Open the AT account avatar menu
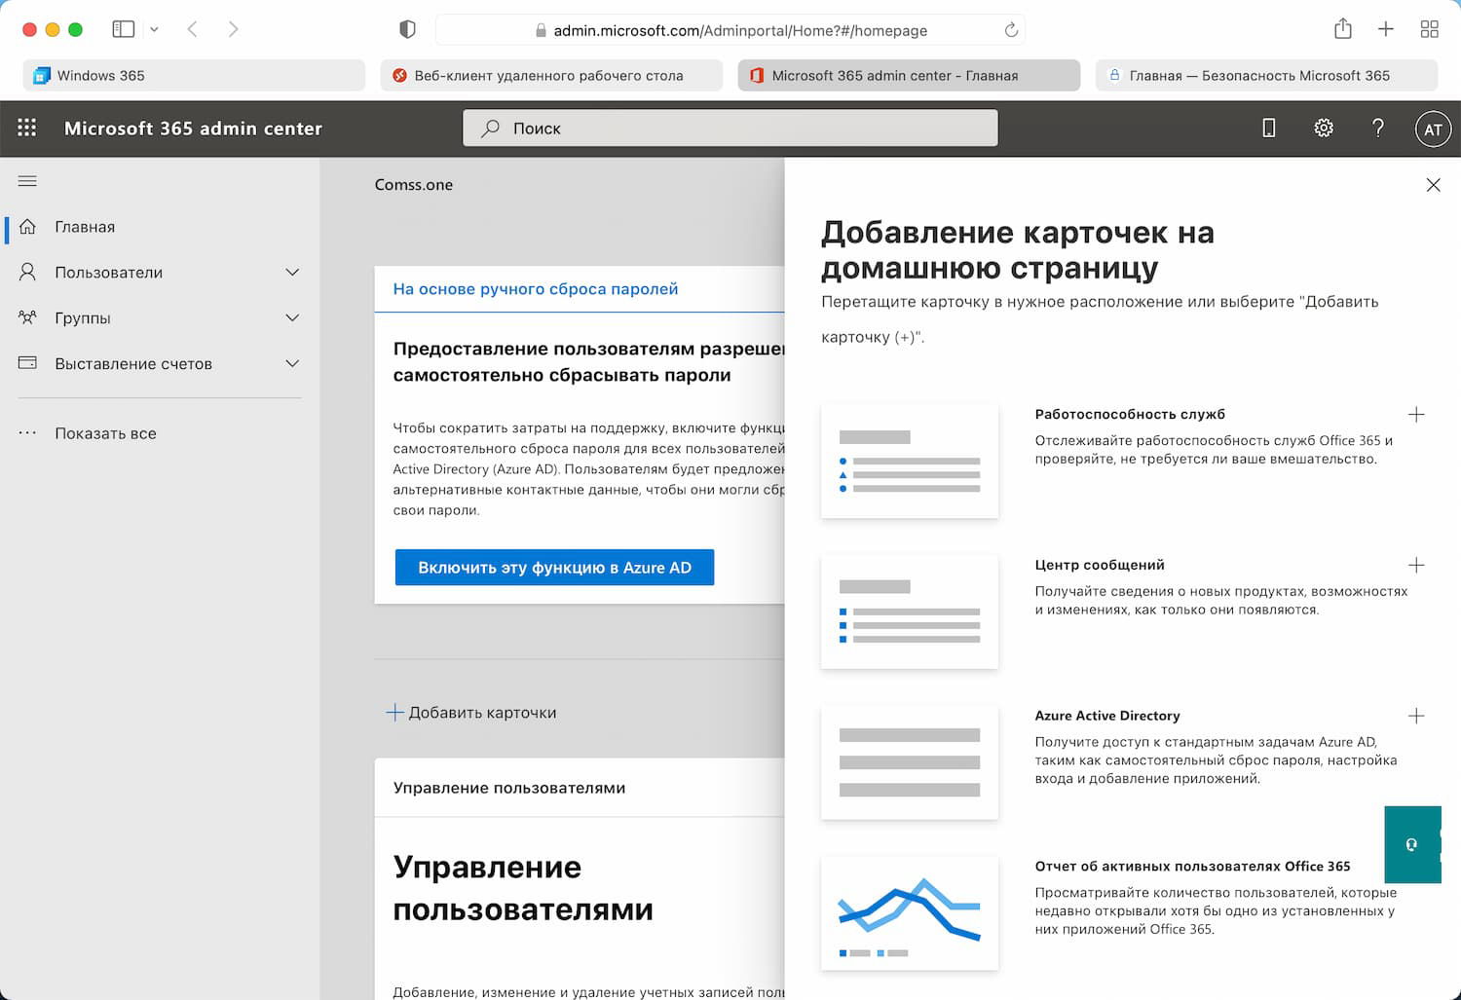This screenshot has height=1000, width=1461. tap(1433, 129)
